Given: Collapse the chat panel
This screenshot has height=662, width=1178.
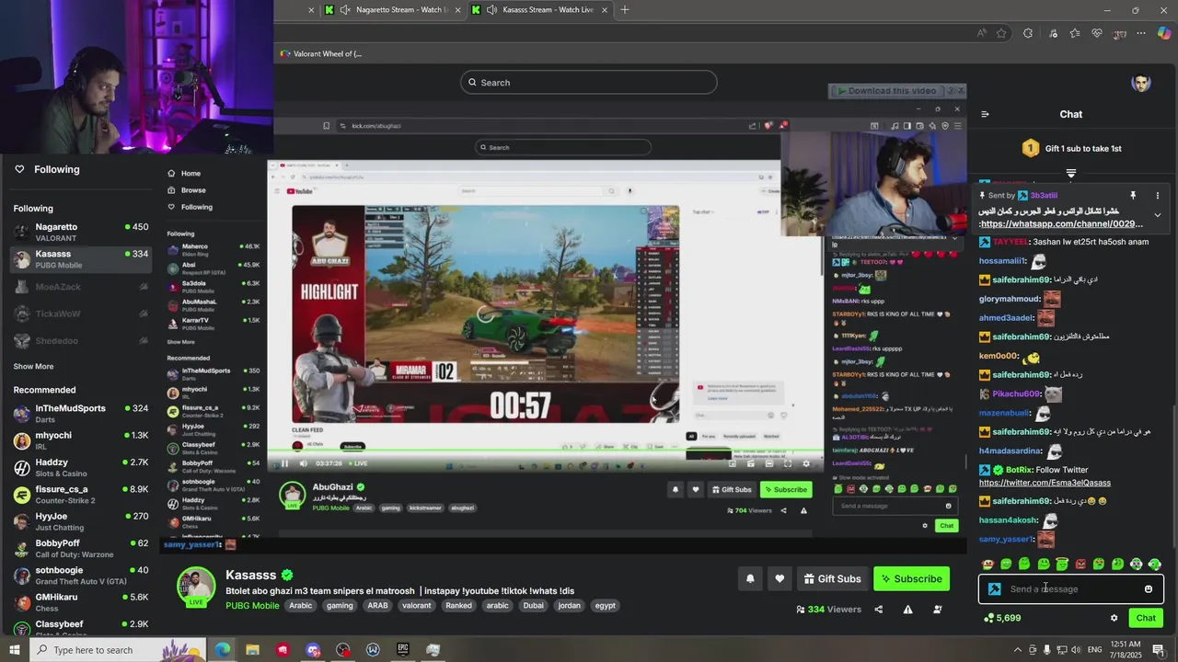Looking at the screenshot, I should [x=985, y=114].
